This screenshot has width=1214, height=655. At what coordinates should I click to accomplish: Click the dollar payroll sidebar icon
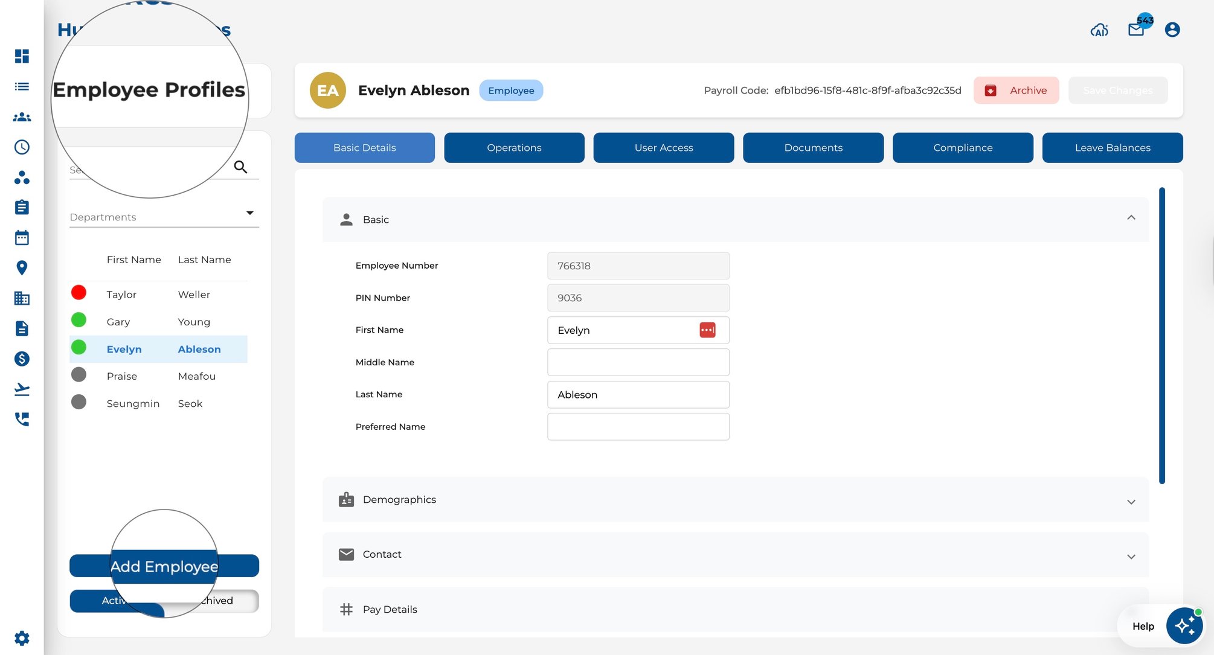[22, 359]
